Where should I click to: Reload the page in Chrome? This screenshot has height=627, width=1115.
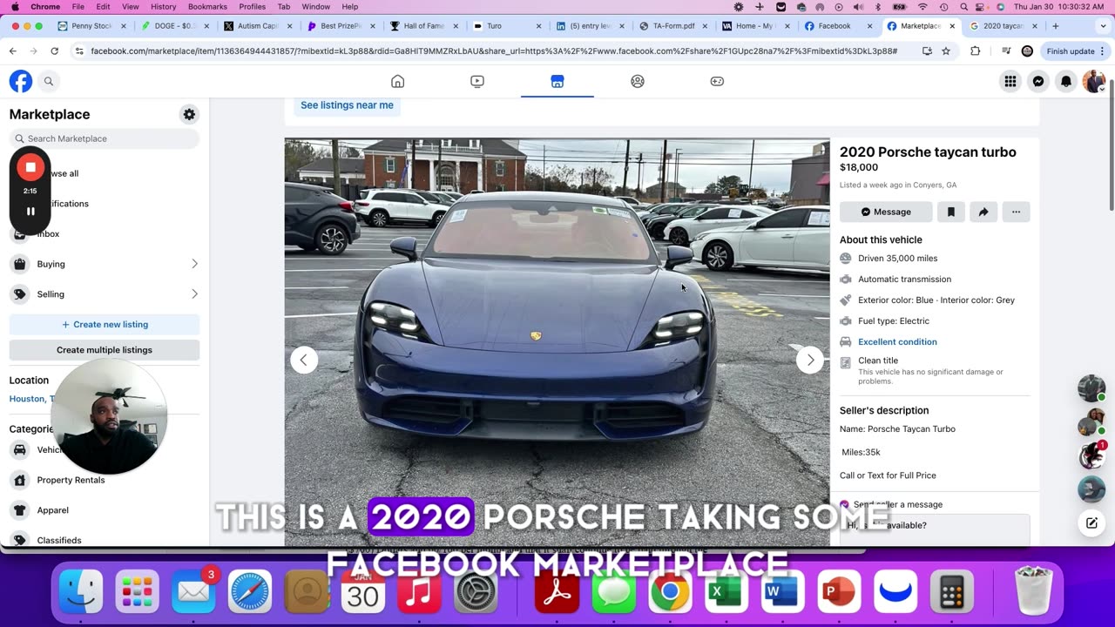point(54,51)
